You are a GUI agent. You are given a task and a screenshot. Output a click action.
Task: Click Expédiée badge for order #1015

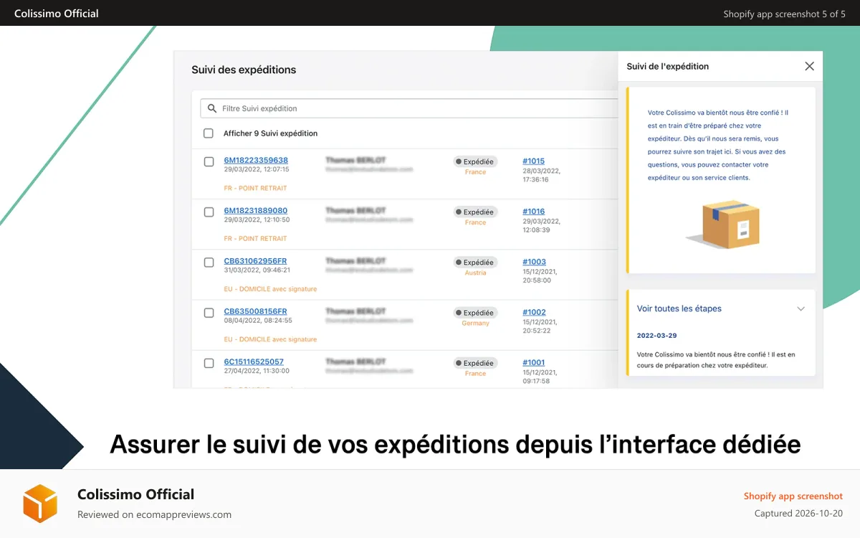pos(475,162)
